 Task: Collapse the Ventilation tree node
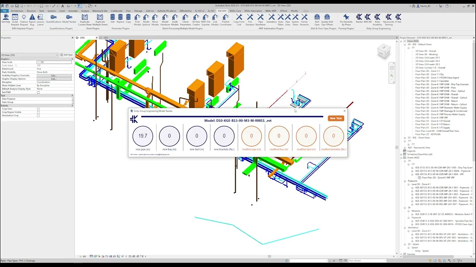pos(405,228)
